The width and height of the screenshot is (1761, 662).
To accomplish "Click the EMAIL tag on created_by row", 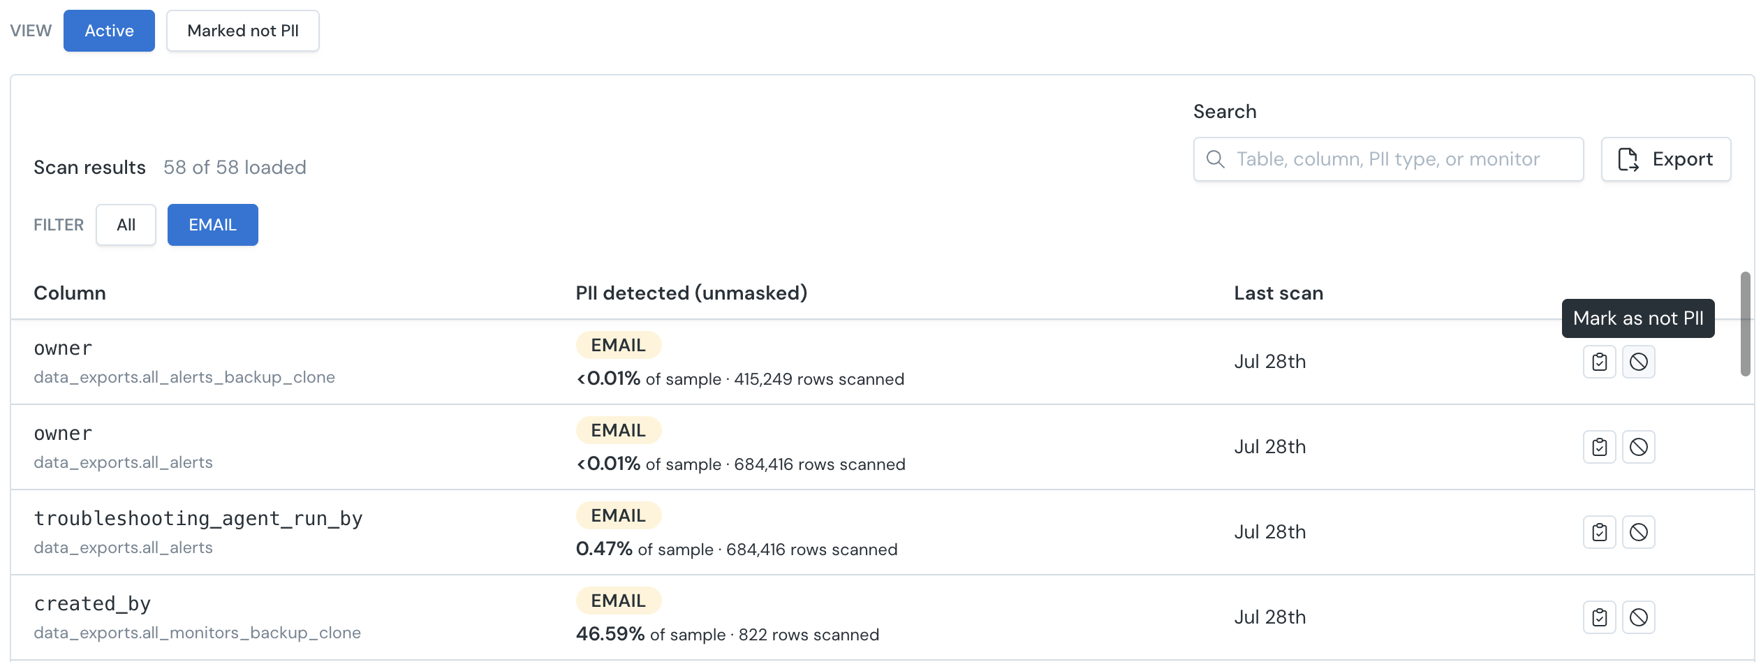I will [618, 601].
